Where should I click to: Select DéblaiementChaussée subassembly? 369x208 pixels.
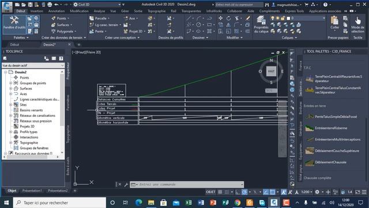coord(326,162)
